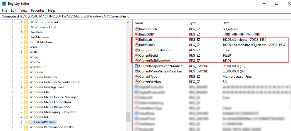Image resolution: width=291 pixels, height=131 pixels.
Task: Click the Core value of CompositionEditionID
Action: pyautogui.click(x=226, y=50)
